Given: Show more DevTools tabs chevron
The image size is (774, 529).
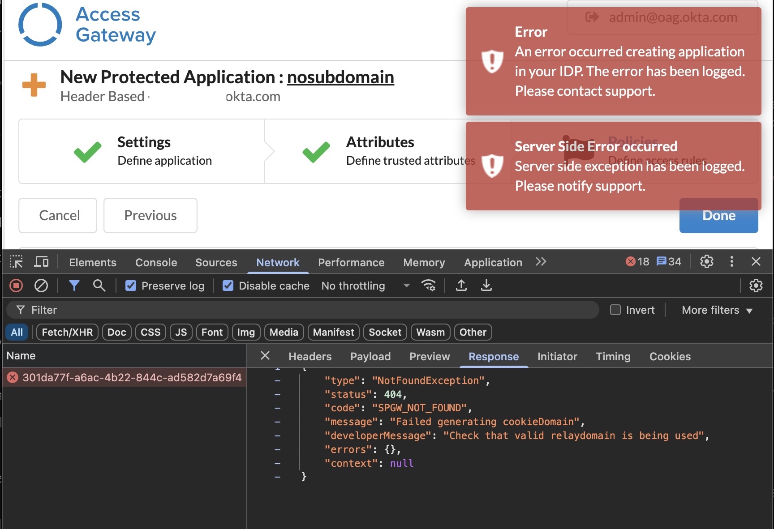Looking at the screenshot, I should coord(541,262).
